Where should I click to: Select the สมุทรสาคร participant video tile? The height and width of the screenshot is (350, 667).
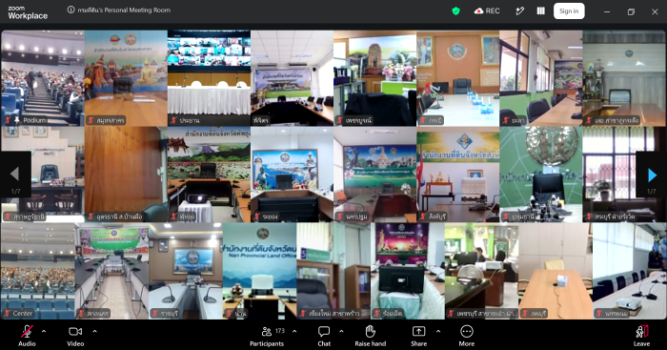click(126, 78)
